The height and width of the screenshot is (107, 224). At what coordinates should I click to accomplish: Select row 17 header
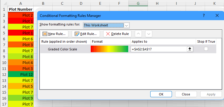click(4, 104)
